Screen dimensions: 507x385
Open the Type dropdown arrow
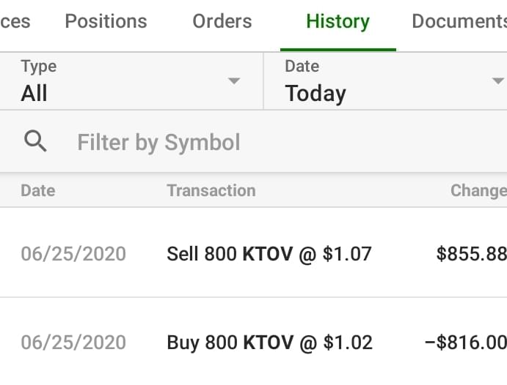click(x=234, y=81)
